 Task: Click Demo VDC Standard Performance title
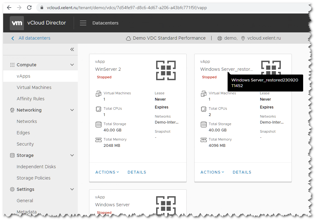click(169, 38)
